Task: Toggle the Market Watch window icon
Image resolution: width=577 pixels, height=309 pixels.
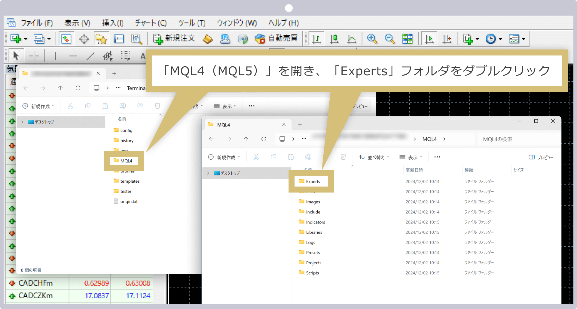Action: pyautogui.click(x=66, y=39)
